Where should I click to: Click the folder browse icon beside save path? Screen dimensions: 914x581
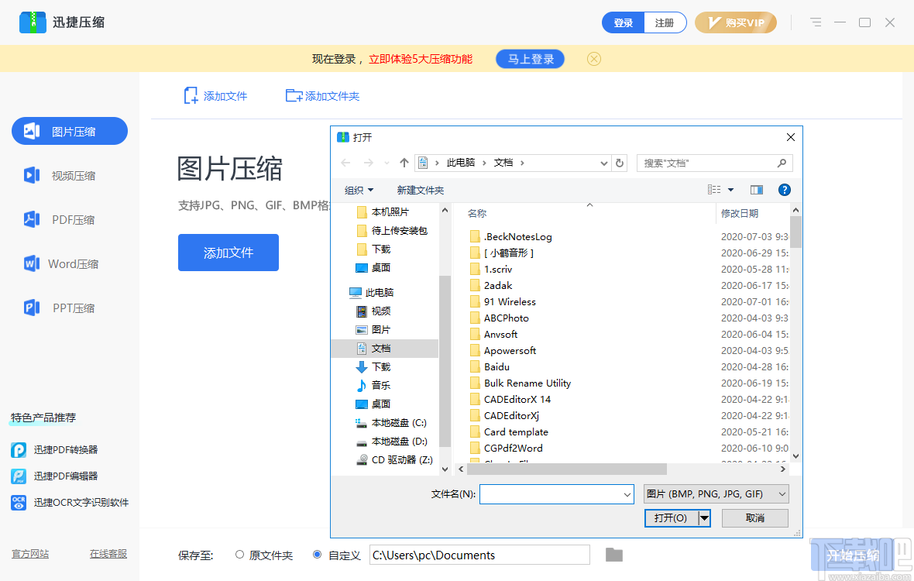613,555
